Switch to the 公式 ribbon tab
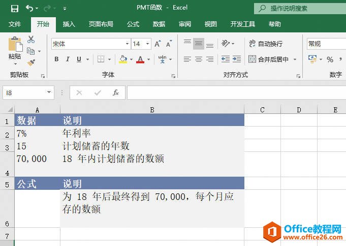 pos(133,24)
